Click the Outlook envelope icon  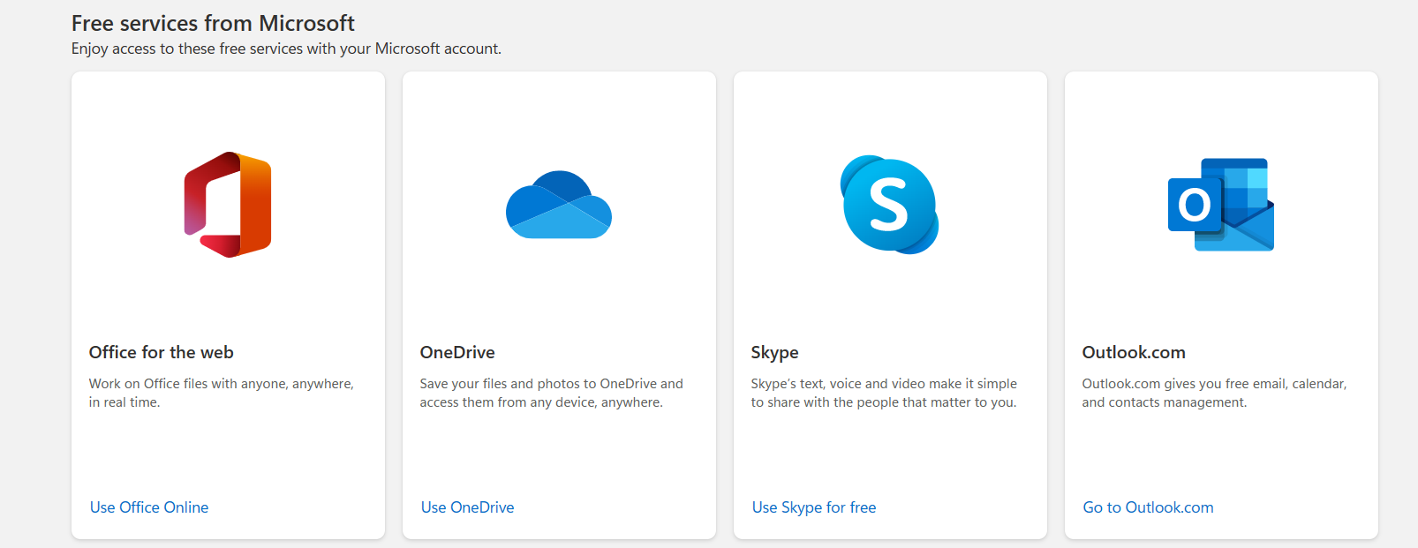(x=1220, y=205)
